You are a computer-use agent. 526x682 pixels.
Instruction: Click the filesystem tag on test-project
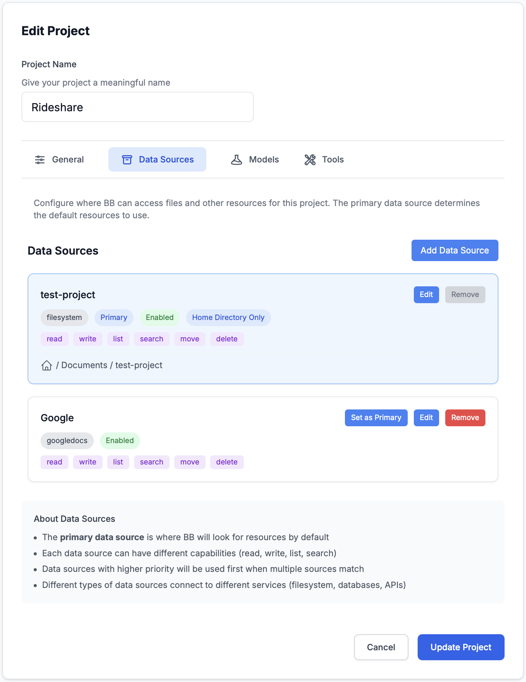coord(64,317)
